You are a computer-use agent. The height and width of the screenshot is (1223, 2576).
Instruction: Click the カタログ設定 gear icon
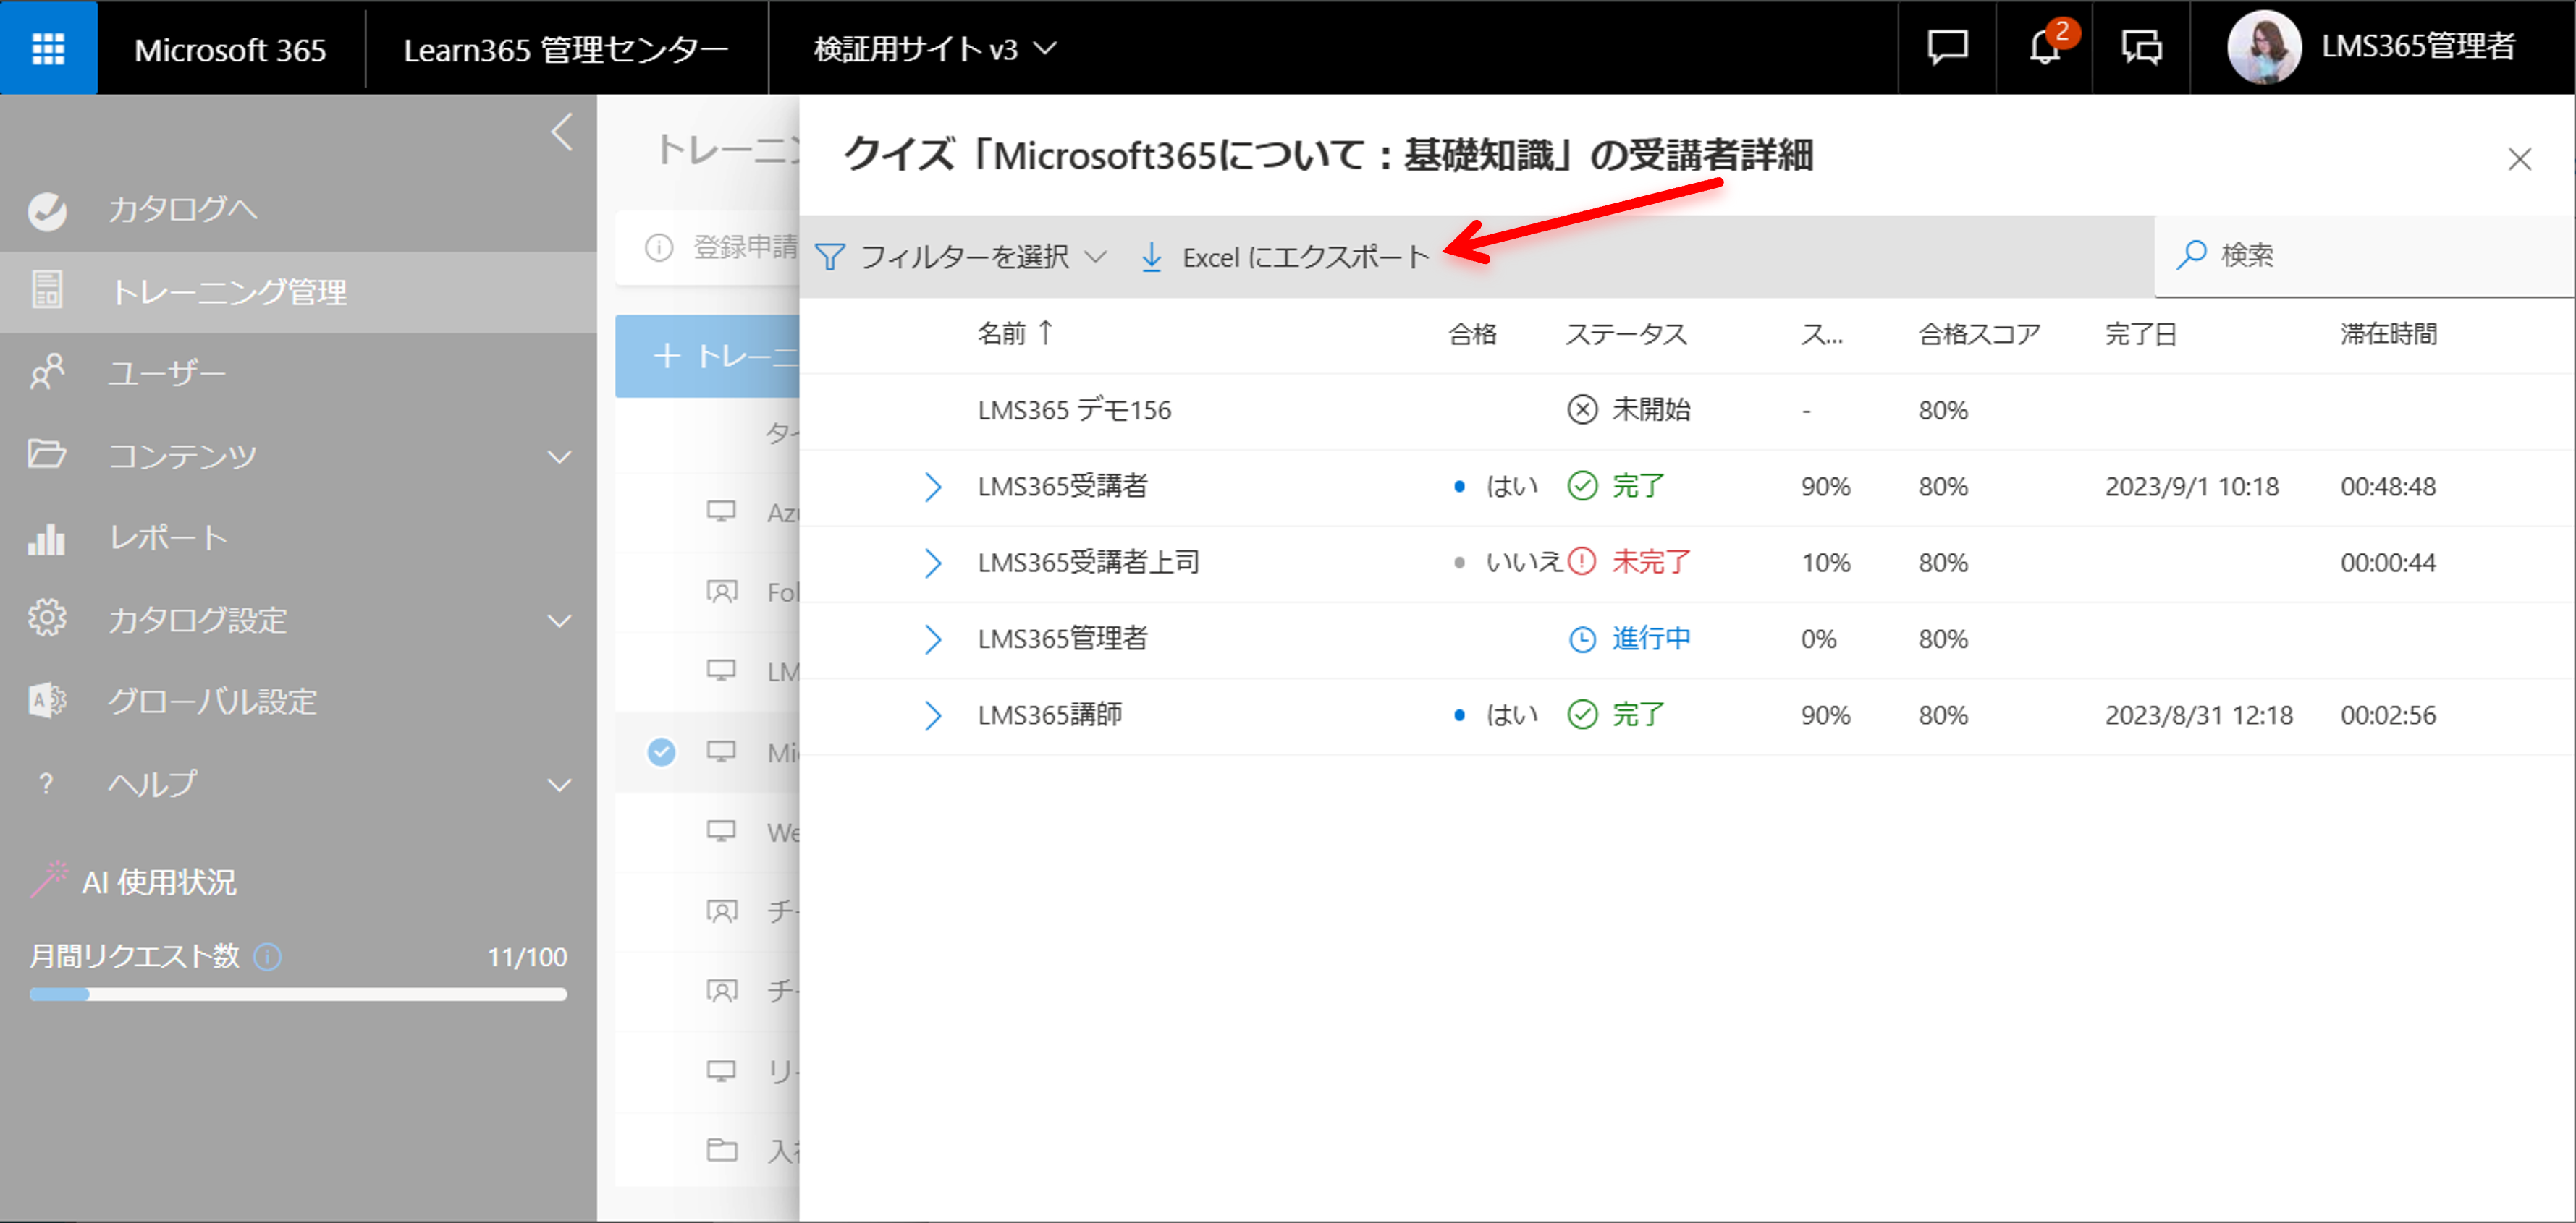[x=47, y=618]
